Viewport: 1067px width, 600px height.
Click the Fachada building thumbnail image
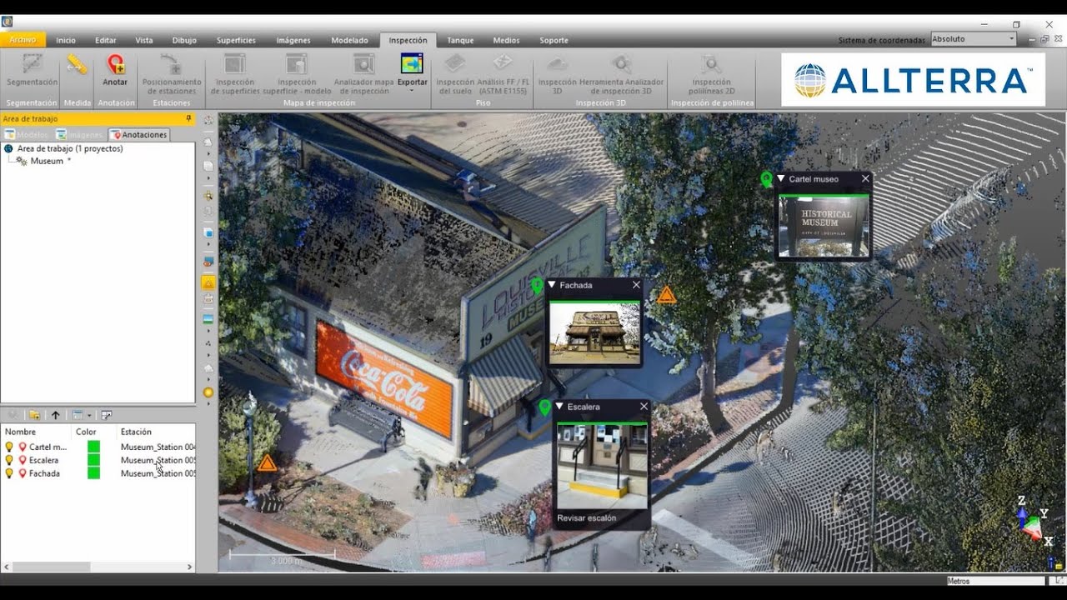click(x=594, y=332)
